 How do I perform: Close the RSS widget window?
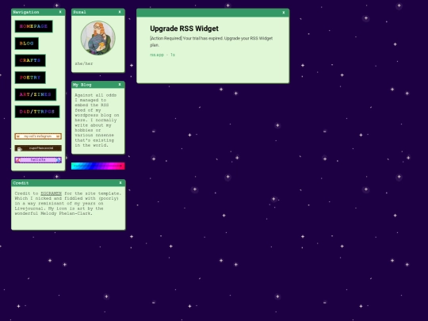pos(284,13)
